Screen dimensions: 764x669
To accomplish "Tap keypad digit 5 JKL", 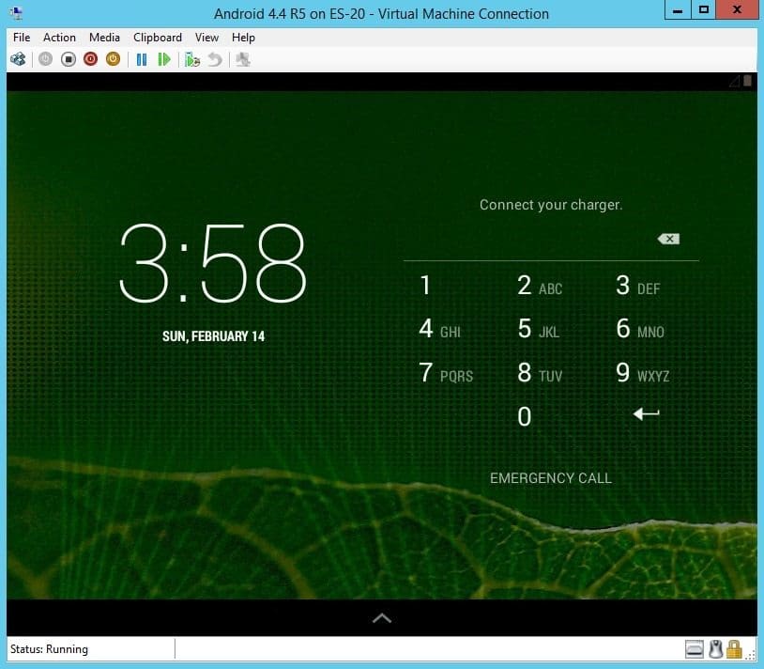I will (539, 329).
